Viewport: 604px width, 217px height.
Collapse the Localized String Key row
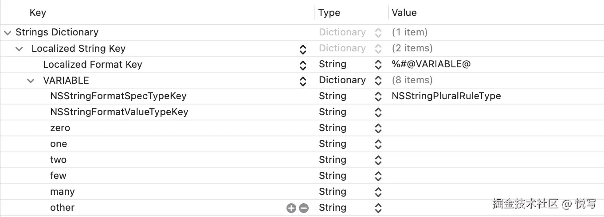[19, 49]
